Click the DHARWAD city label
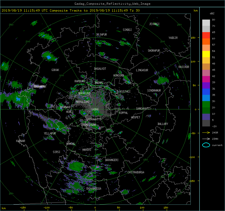The width and height of the screenshot is (225, 211). (65, 107)
